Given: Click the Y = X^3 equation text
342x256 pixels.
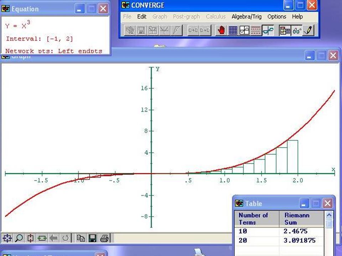Looking at the screenshot, I should [x=18, y=25].
